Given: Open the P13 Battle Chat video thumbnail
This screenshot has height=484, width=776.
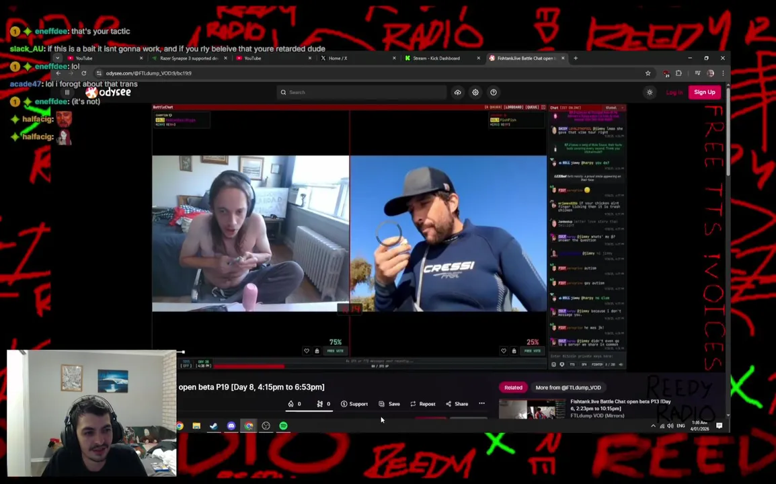Looking at the screenshot, I should pos(532,409).
